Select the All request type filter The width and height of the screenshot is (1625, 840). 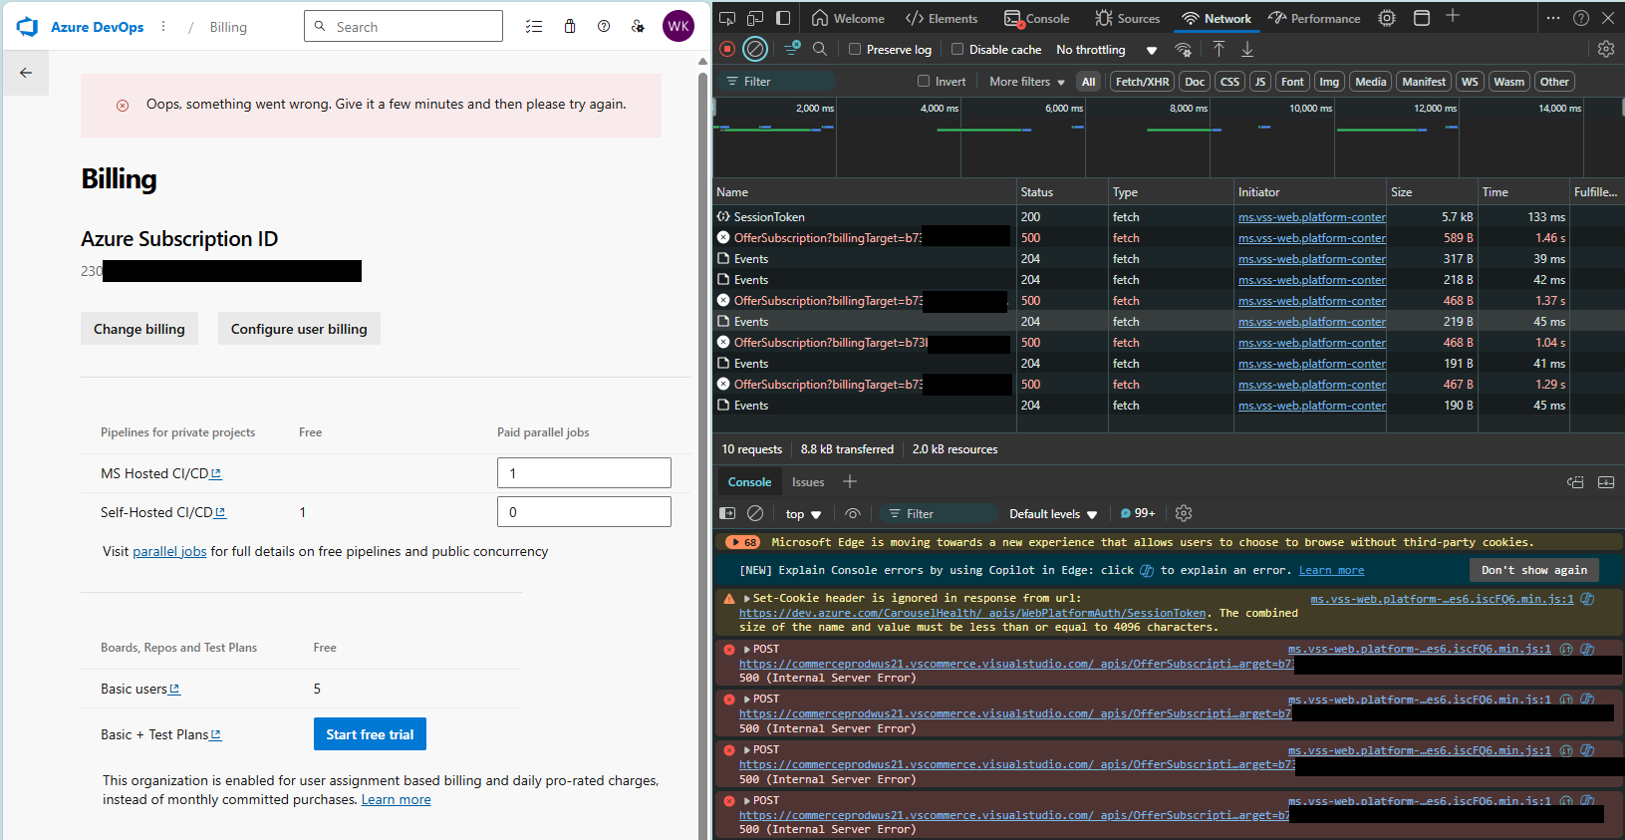click(x=1088, y=82)
